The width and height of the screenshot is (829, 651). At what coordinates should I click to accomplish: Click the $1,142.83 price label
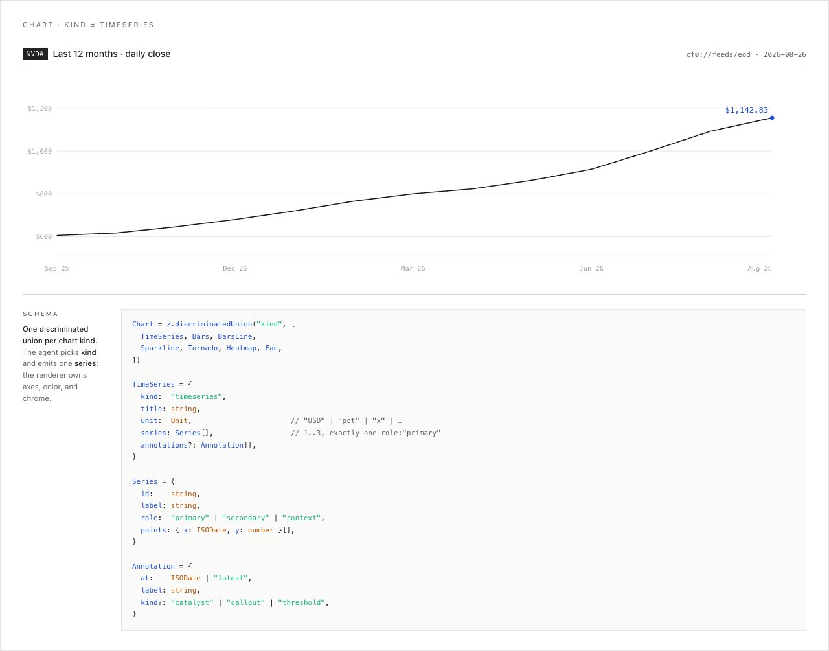747,110
